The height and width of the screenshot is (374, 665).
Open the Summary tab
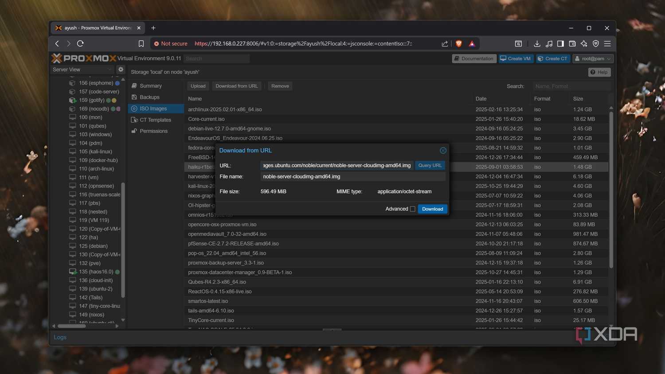[156, 86]
